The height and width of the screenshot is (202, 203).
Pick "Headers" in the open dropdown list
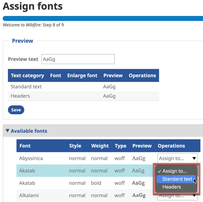172,187
